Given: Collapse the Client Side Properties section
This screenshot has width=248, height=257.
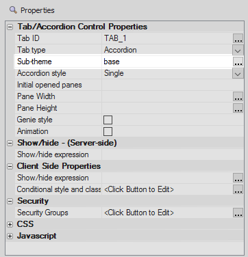Looking at the screenshot, I should pyautogui.click(x=10, y=166).
